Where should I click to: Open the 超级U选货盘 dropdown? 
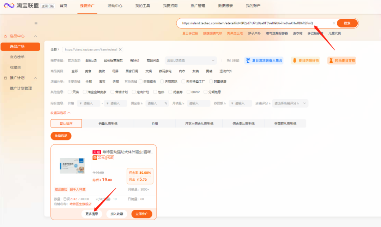pyautogui.click(x=191, y=60)
